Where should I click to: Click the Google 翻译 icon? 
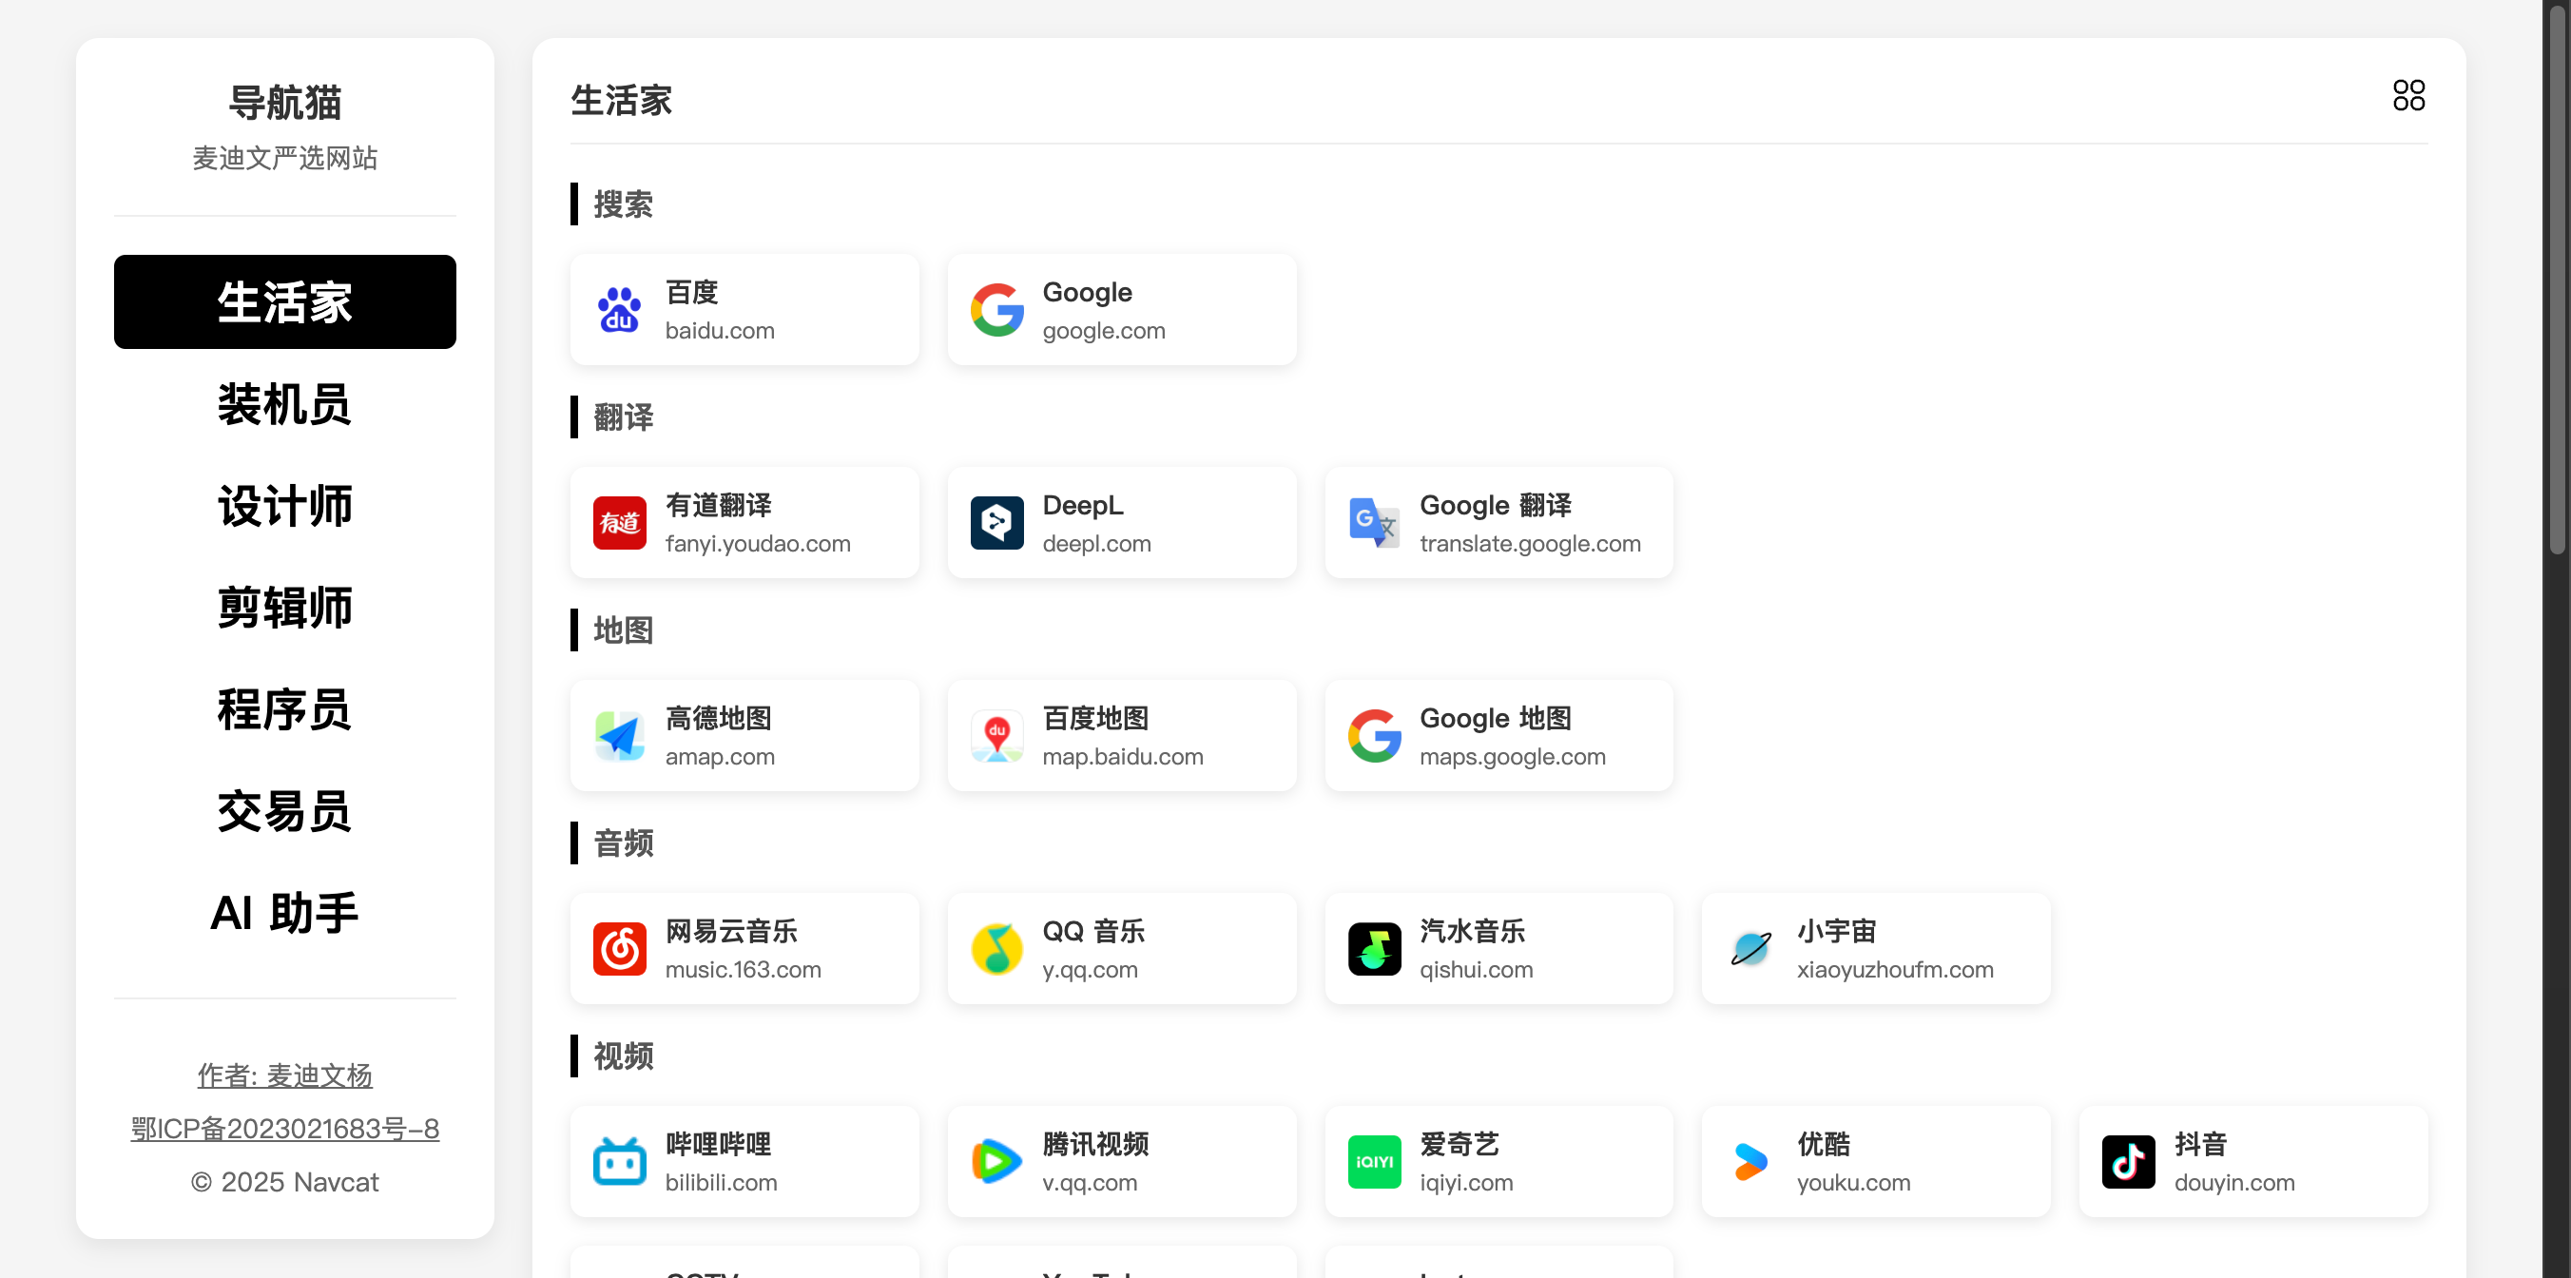click(1373, 522)
